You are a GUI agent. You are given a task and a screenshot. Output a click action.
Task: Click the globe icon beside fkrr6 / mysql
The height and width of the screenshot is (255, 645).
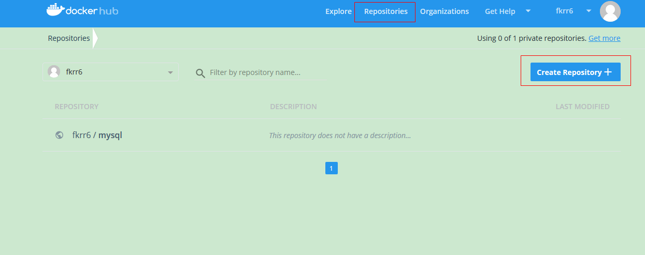[x=60, y=136]
